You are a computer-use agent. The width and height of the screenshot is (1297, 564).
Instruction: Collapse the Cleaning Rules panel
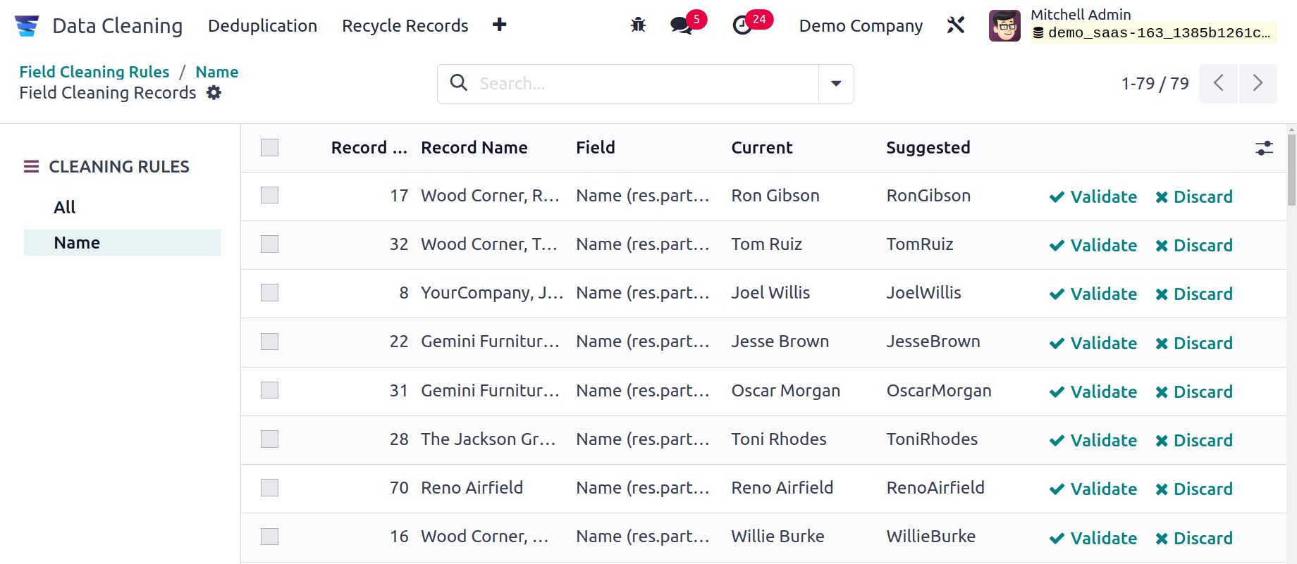31,167
